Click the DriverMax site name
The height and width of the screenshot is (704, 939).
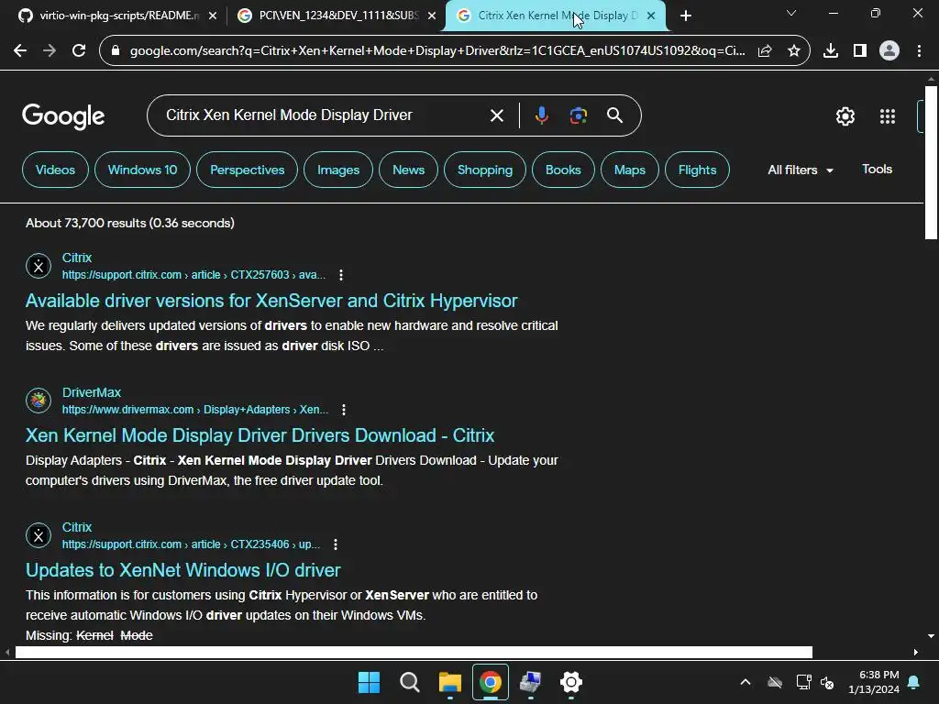point(92,392)
